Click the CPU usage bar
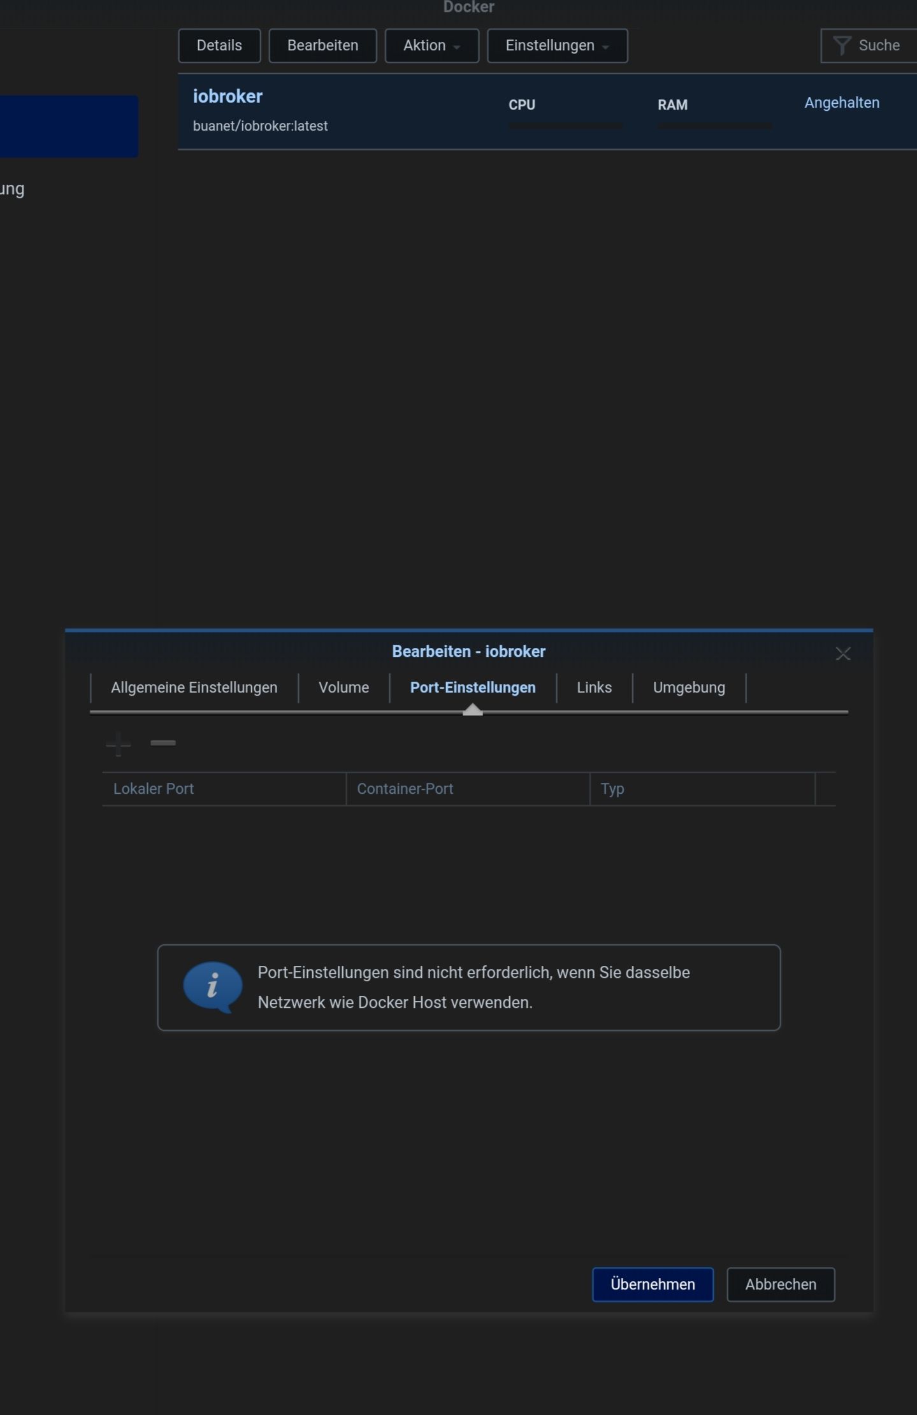Viewport: 917px width, 1415px height. coord(565,126)
